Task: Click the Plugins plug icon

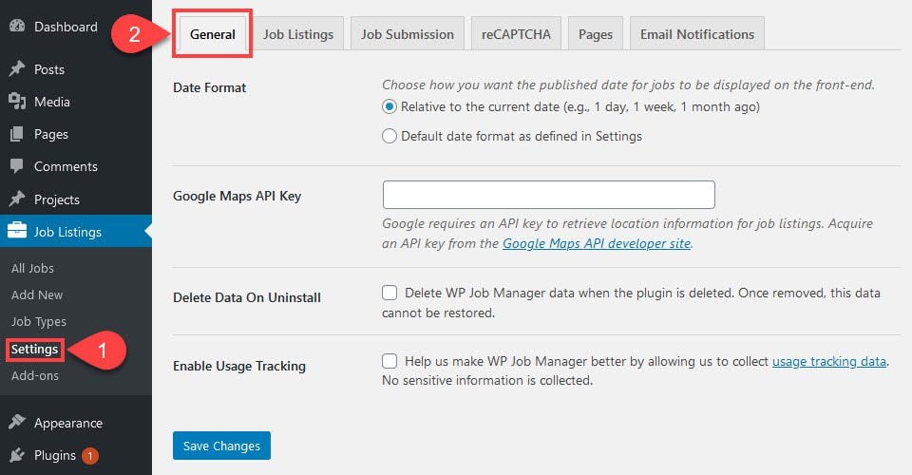Action: (17, 455)
